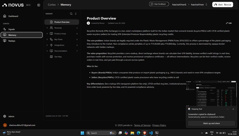Show hidden system tray icons
239x136 pixels.
tap(202, 133)
